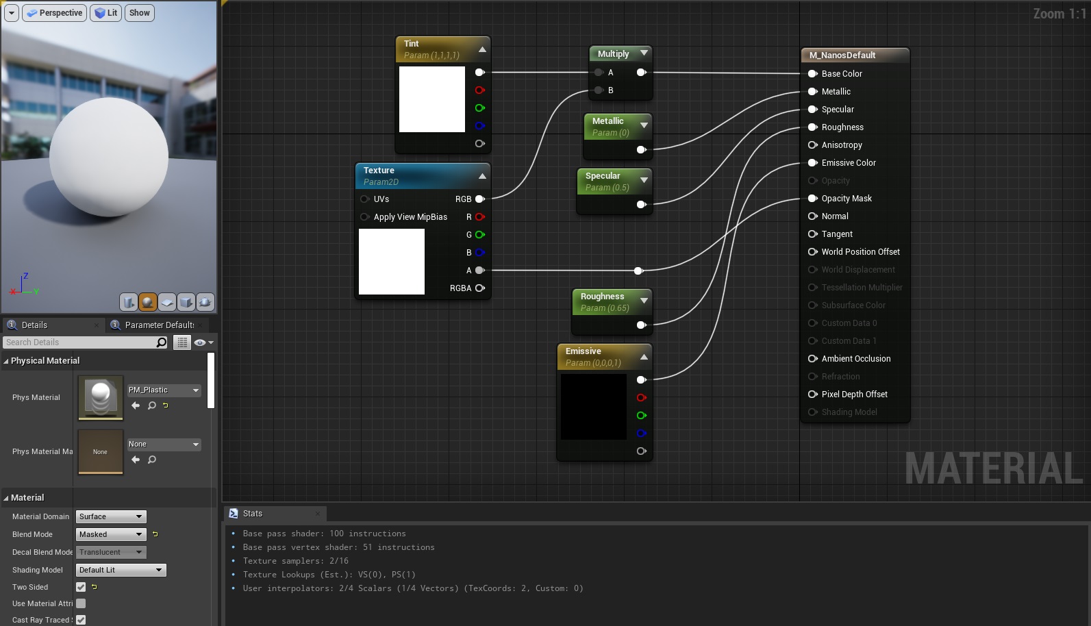The width and height of the screenshot is (1091, 626).
Task: Reset Blend Mode to default value
Action: [x=155, y=534]
